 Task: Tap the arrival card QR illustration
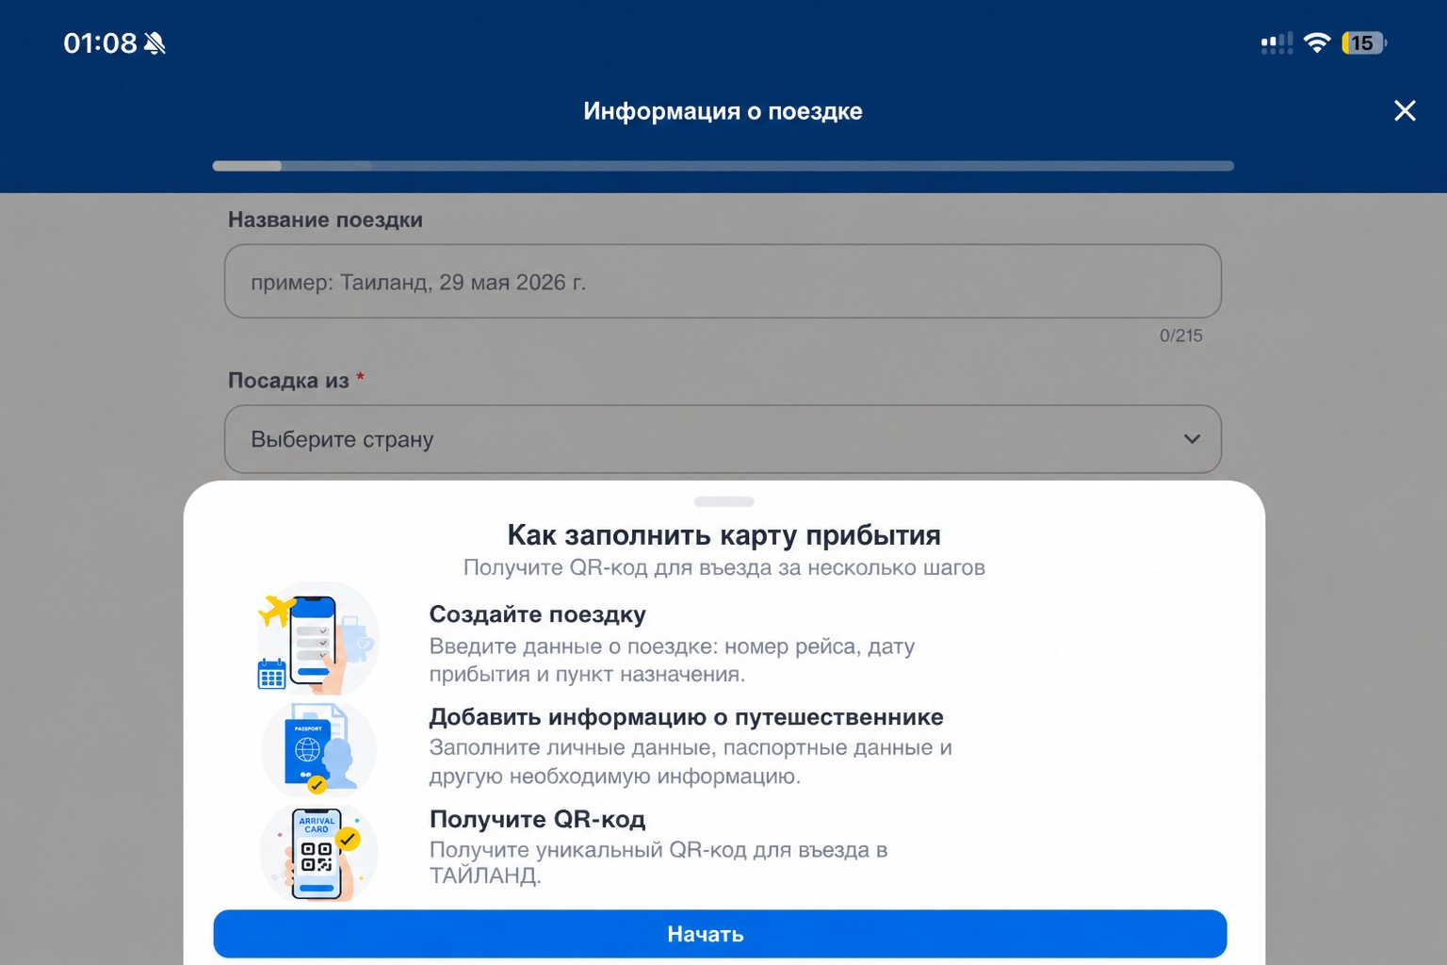click(x=318, y=852)
